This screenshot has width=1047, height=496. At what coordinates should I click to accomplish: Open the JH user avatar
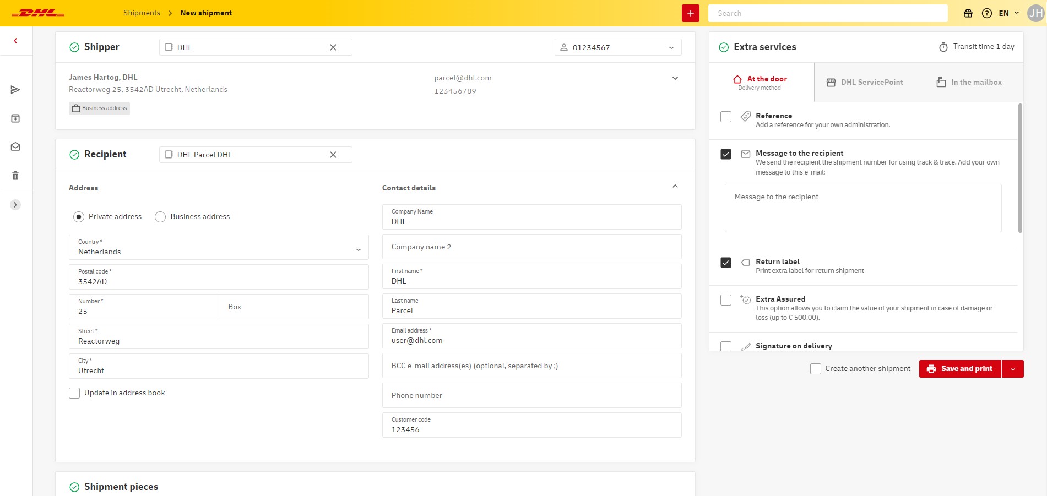pyautogui.click(x=1035, y=13)
